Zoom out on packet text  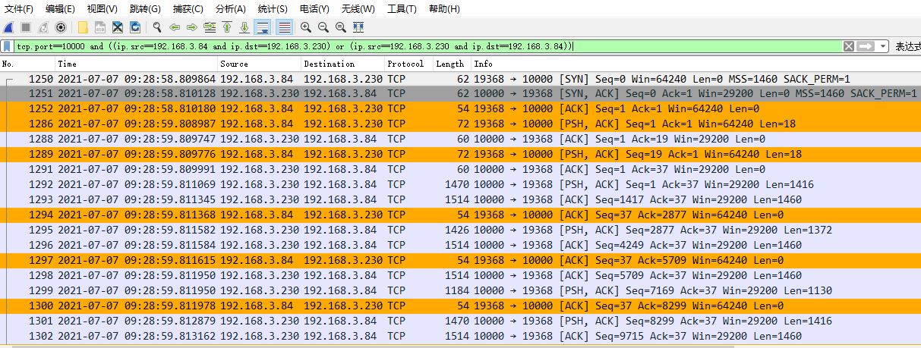(323, 27)
